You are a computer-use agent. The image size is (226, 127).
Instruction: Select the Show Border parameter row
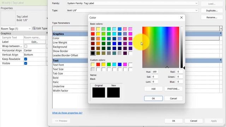point(70,51)
